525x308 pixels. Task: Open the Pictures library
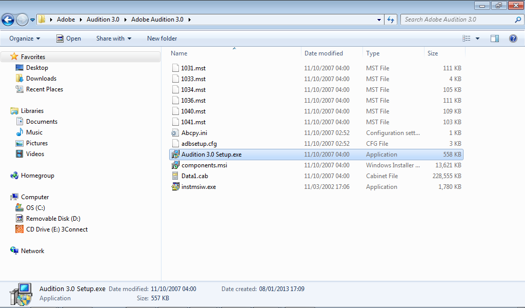(37, 143)
